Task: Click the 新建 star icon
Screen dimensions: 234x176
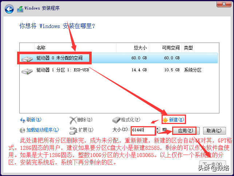Action: (x=165, y=120)
